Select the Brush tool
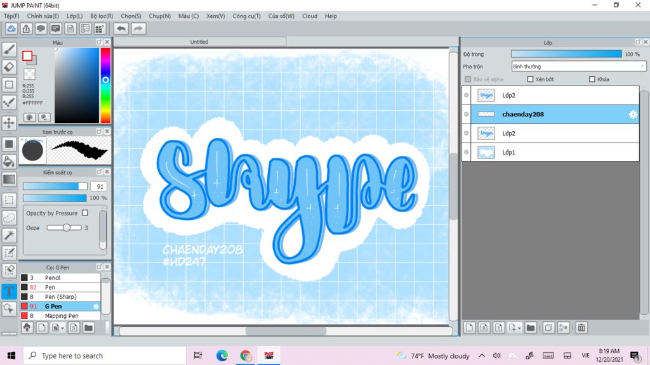650x365 pixels. point(9,49)
